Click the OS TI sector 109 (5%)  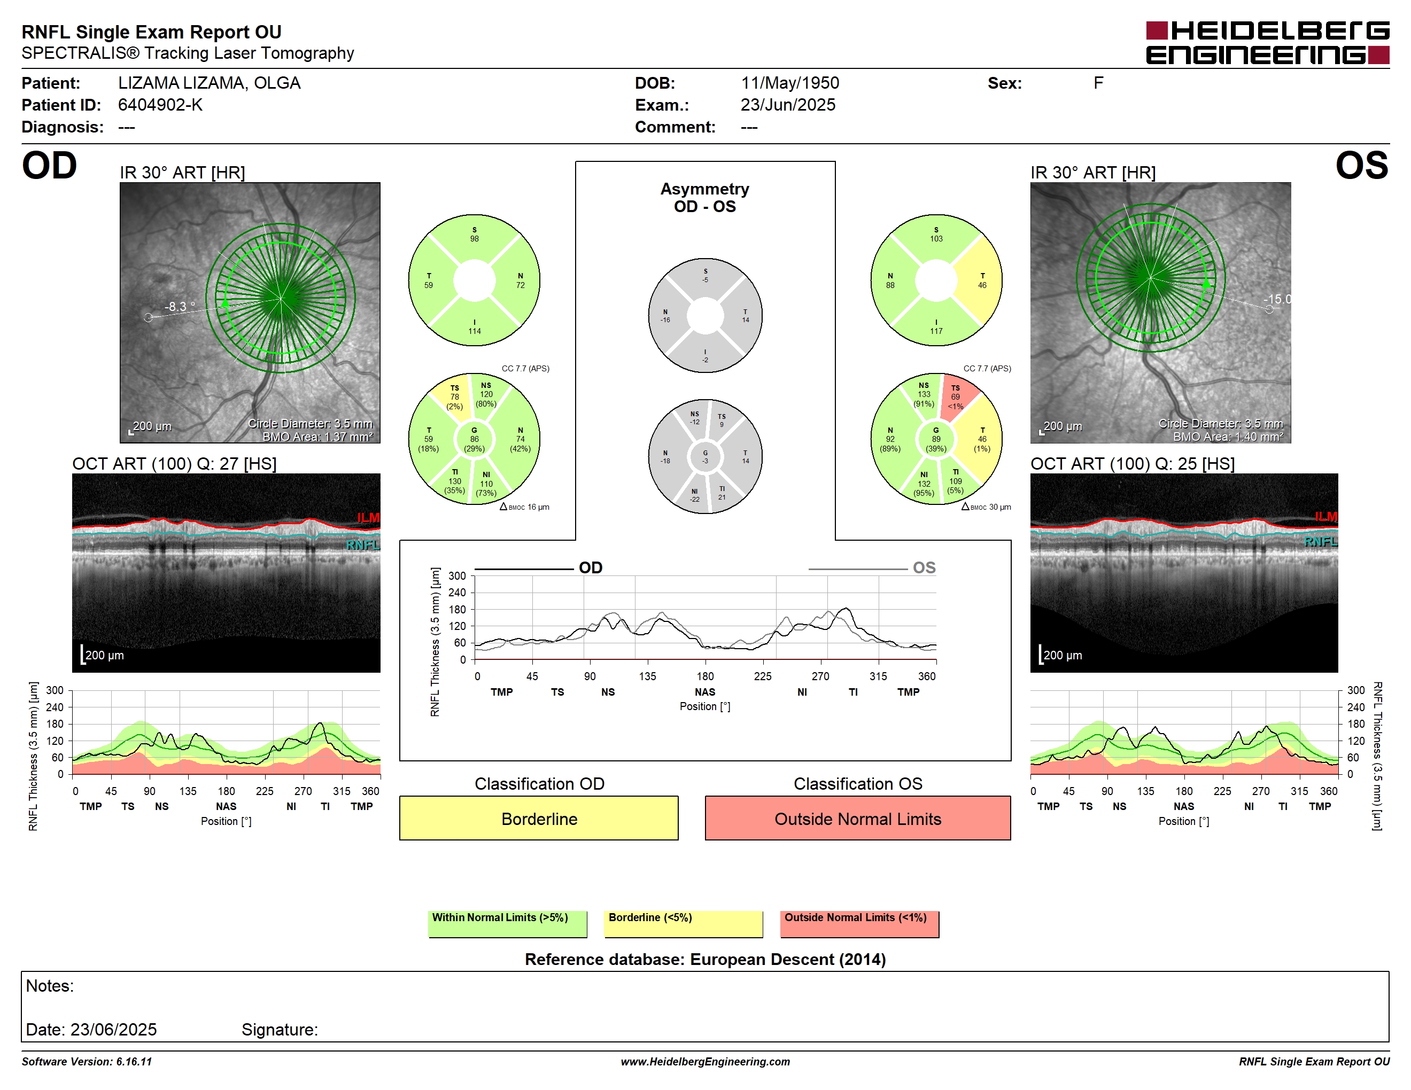(x=956, y=482)
